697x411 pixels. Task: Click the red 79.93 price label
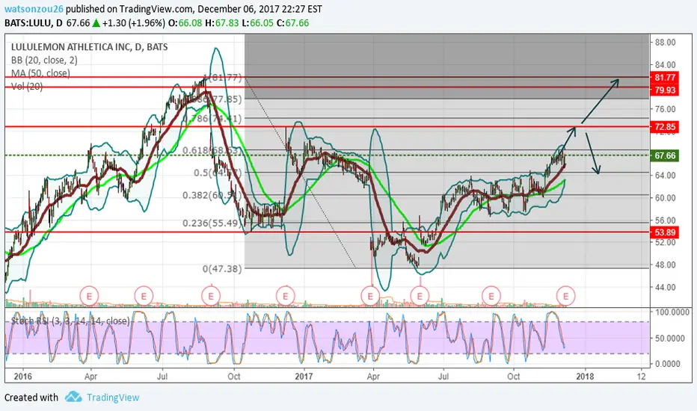coord(665,90)
